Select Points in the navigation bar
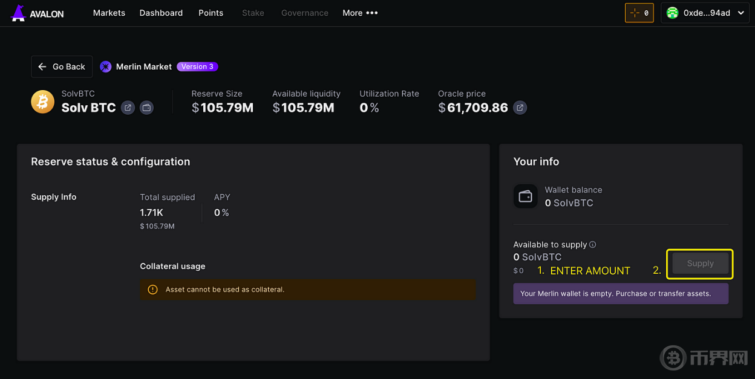755x379 pixels. (211, 13)
